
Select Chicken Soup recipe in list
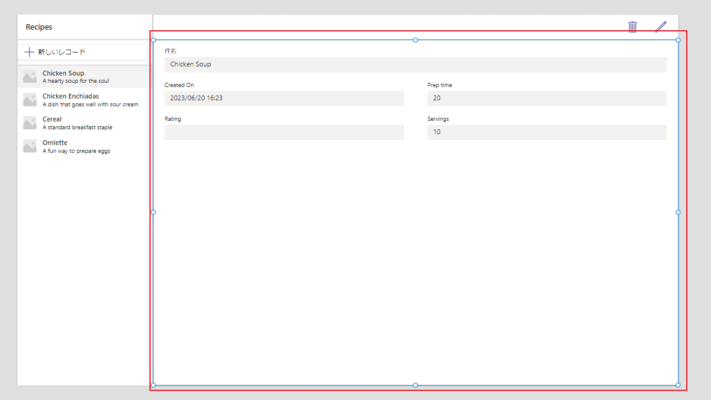click(84, 77)
